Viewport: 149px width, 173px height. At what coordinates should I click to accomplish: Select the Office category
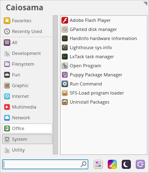point(27,128)
